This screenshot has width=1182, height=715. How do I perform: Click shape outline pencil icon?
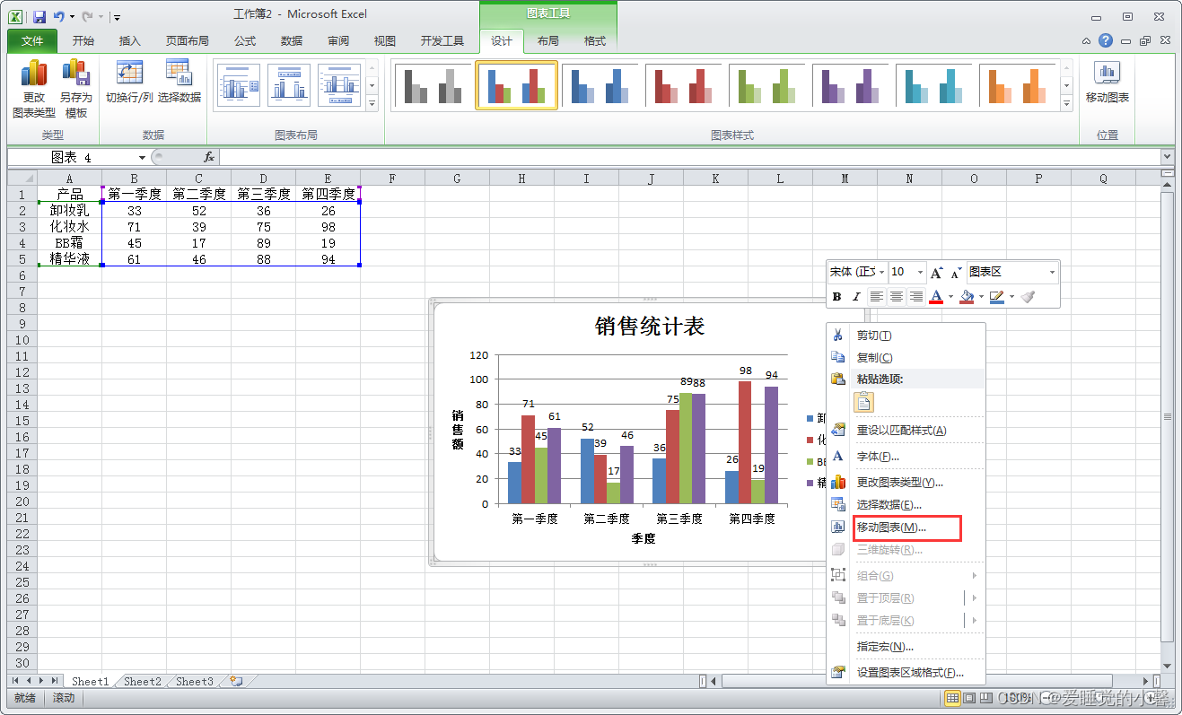click(x=996, y=296)
